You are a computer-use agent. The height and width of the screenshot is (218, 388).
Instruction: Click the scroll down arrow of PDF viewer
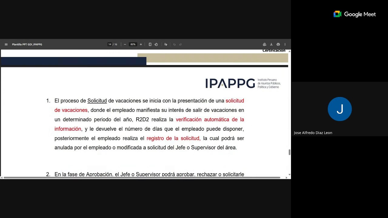coord(289,175)
